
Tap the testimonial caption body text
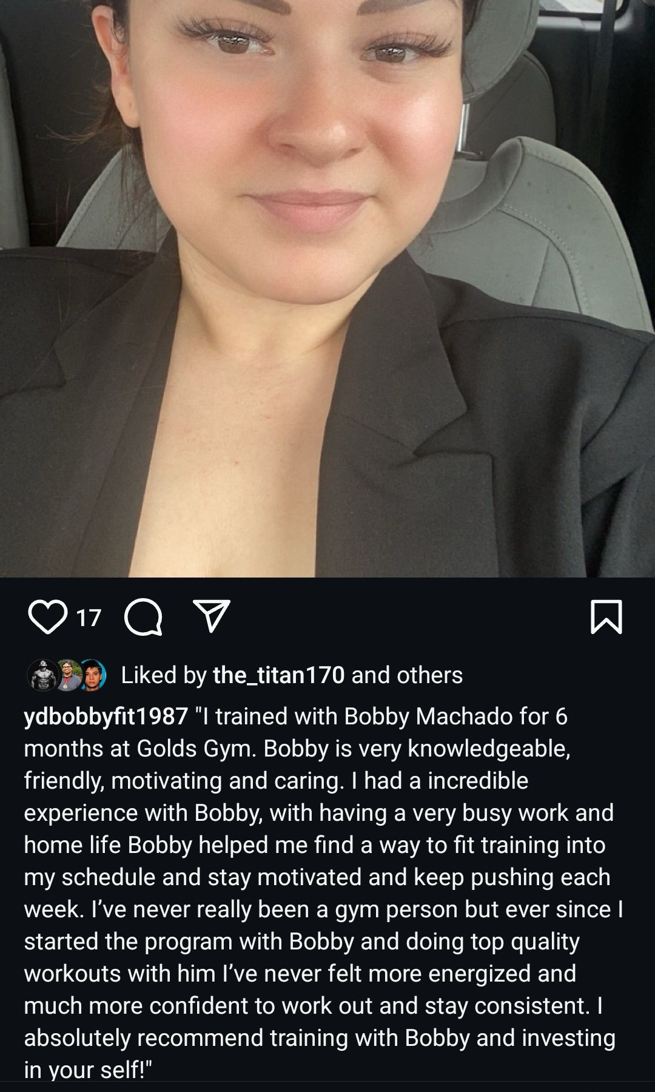tap(324, 893)
